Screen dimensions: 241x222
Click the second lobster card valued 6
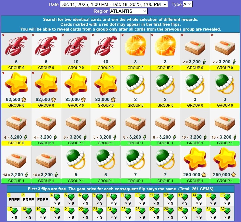click(x=46, y=51)
